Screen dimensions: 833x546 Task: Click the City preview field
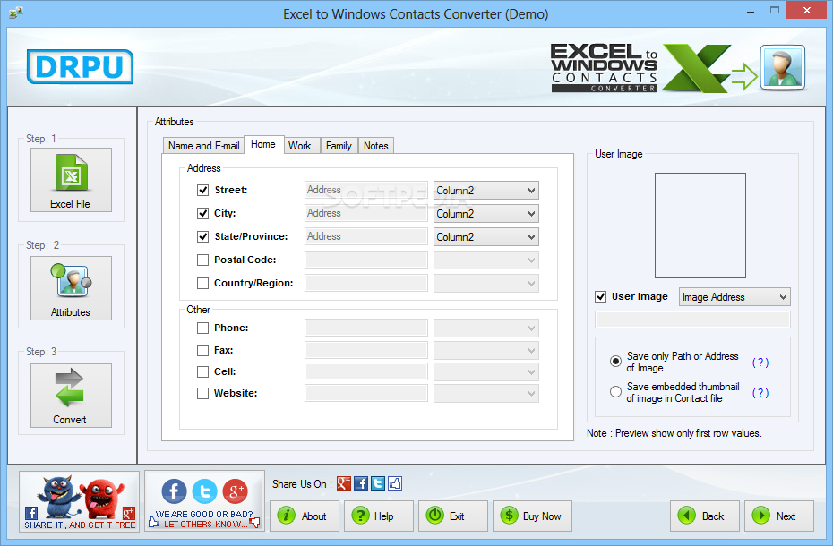coord(366,214)
